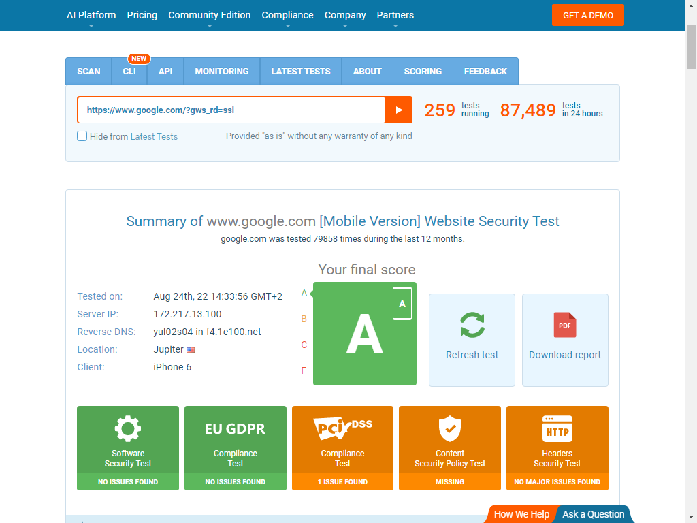The width and height of the screenshot is (697, 523).
Task: Click the PCI DSS logo
Action: tap(343, 428)
